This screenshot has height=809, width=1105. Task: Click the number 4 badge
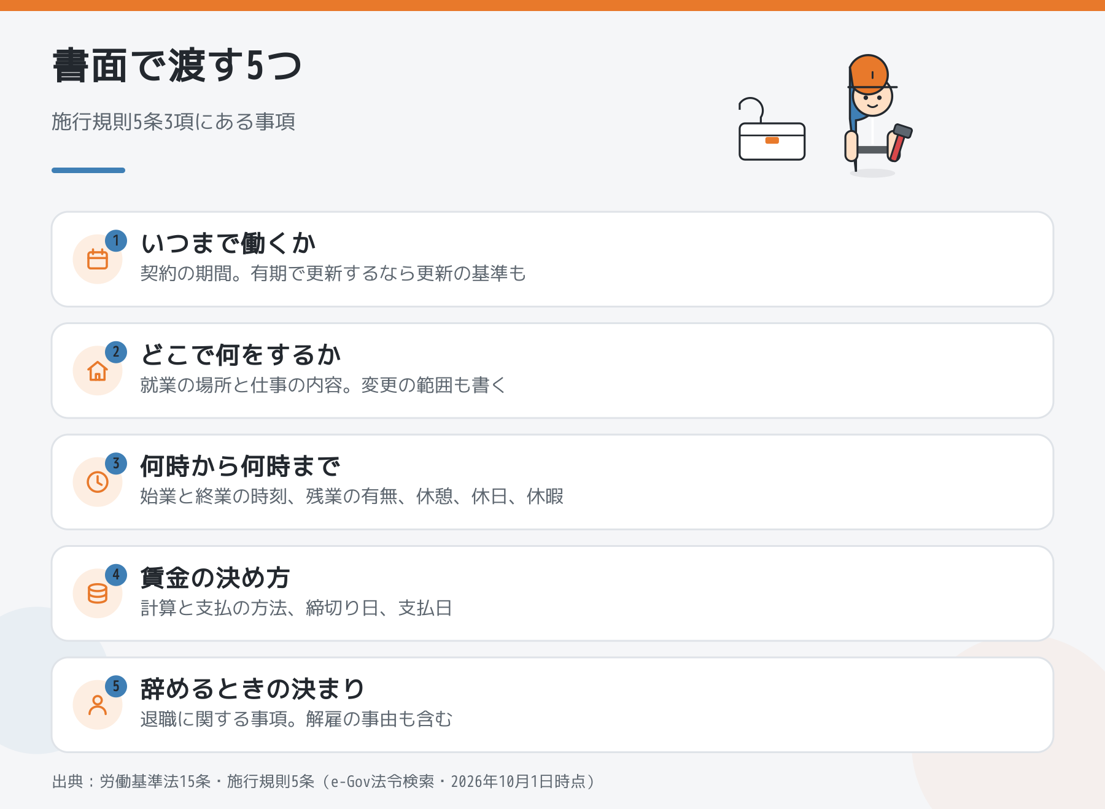click(x=116, y=575)
